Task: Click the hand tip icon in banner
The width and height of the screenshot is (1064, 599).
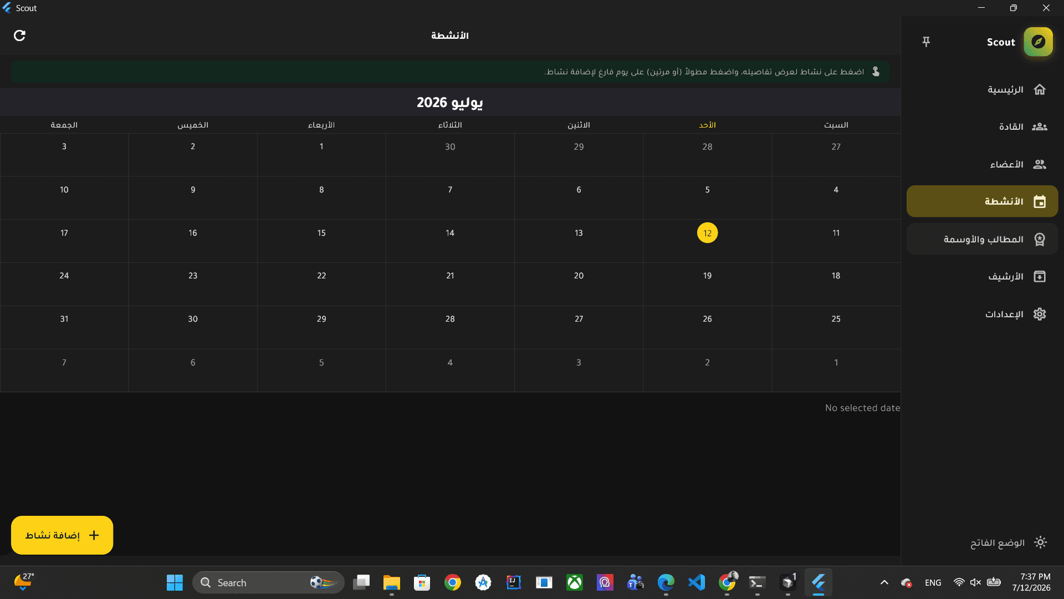Action: point(876,72)
